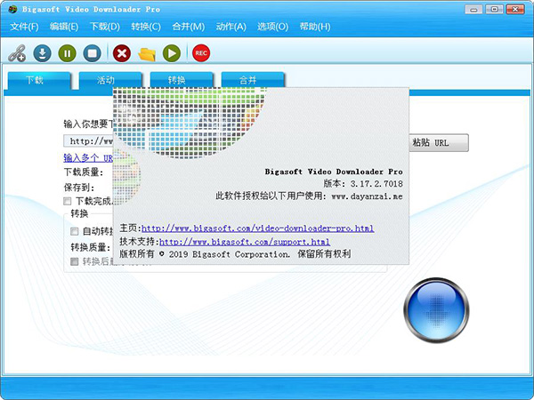Click the 下载质量 label
This screenshot has height=400, width=534.
pos(84,172)
